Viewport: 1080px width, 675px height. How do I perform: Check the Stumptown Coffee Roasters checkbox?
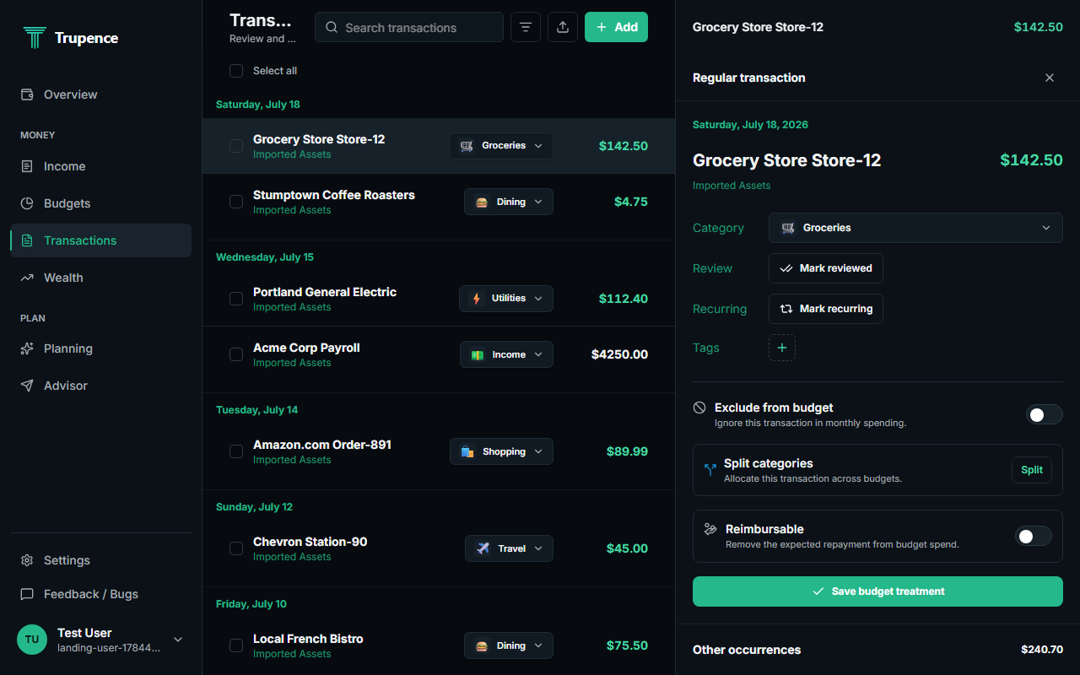[236, 202]
